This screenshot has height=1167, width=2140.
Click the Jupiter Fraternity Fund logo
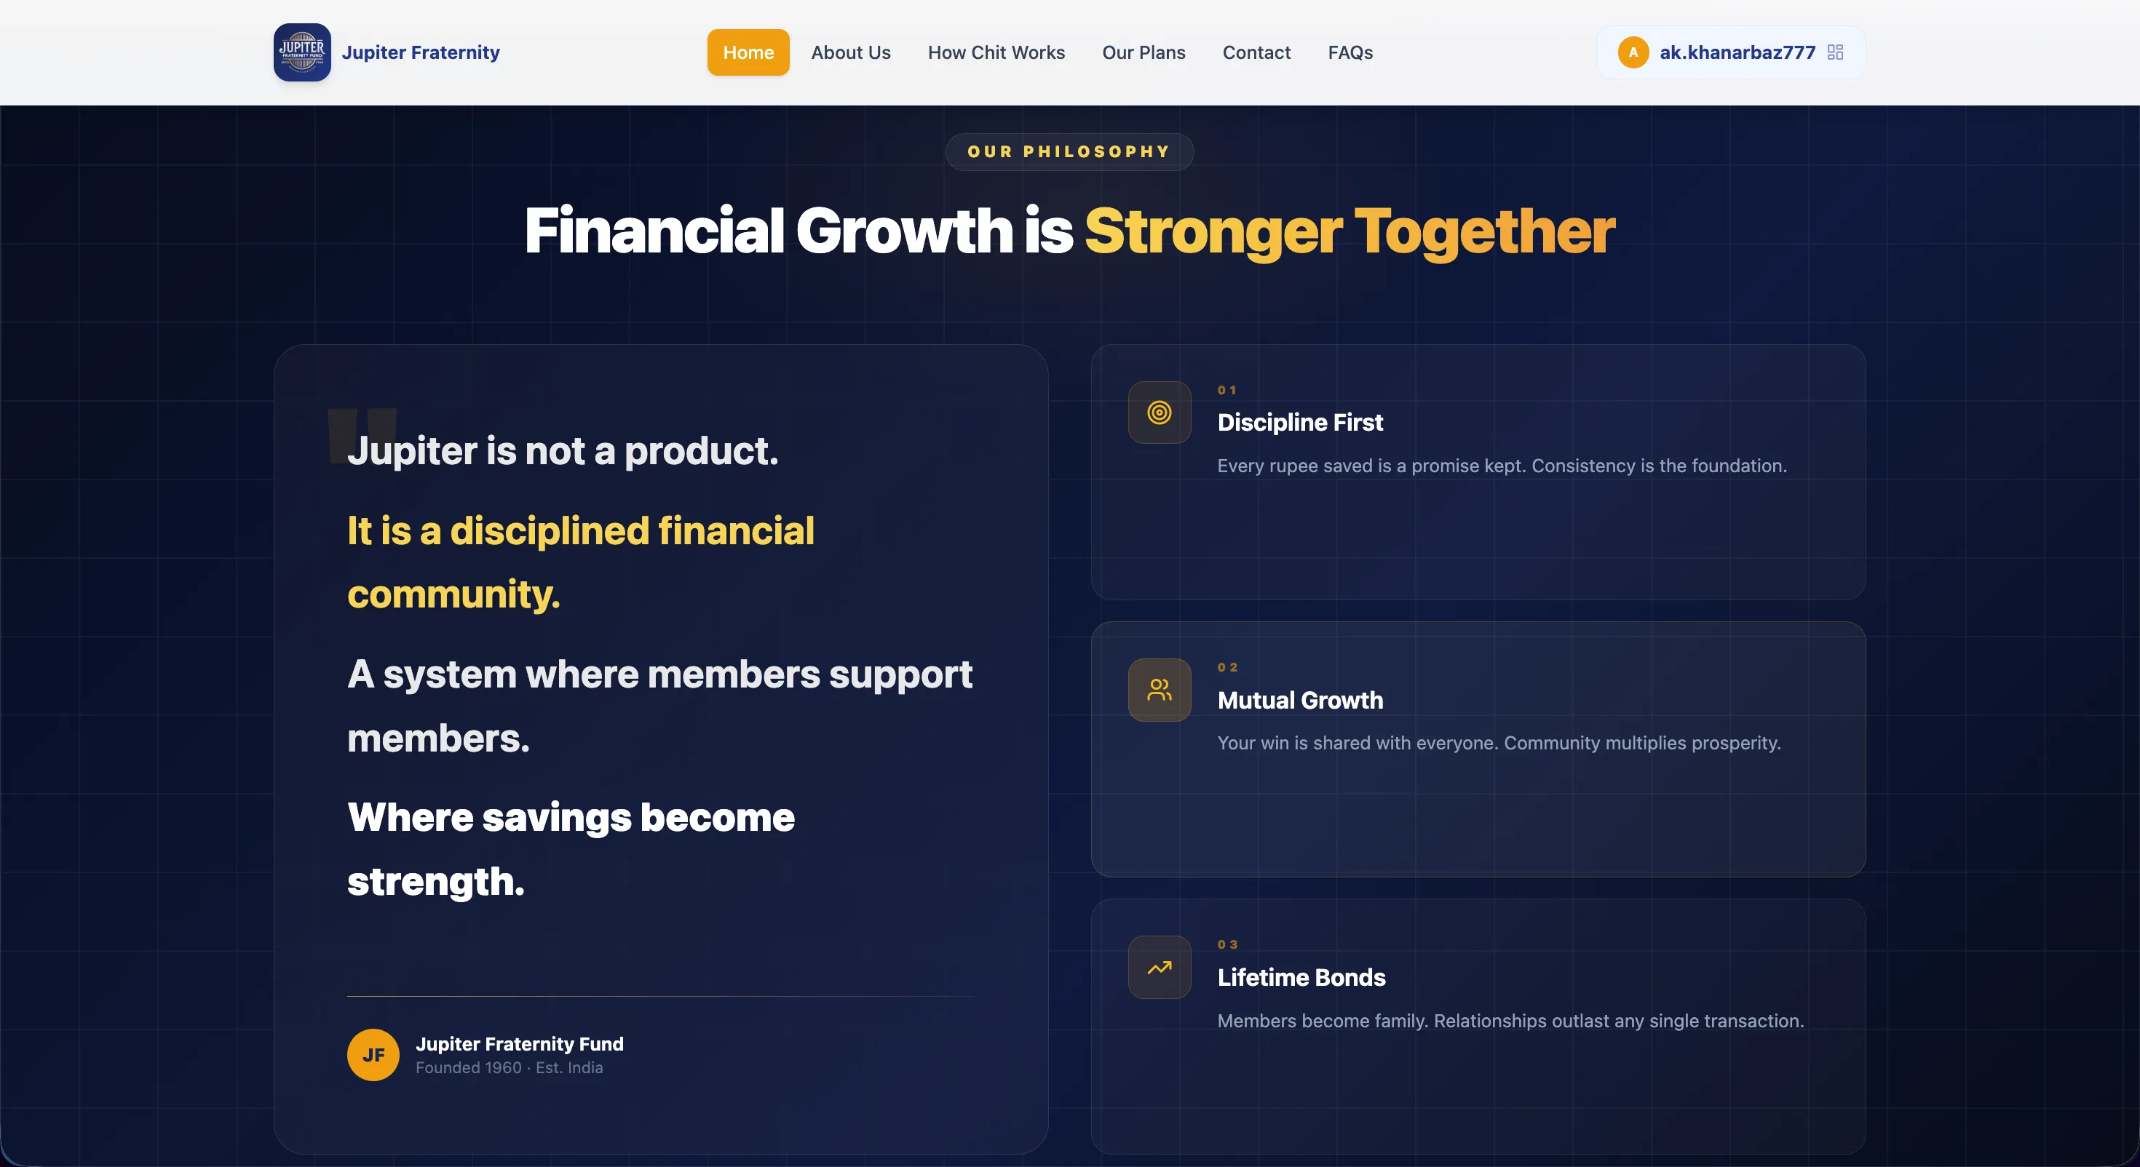[x=301, y=52]
